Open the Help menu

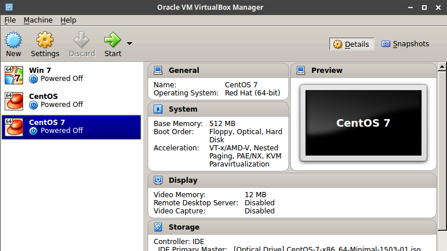point(68,20)
